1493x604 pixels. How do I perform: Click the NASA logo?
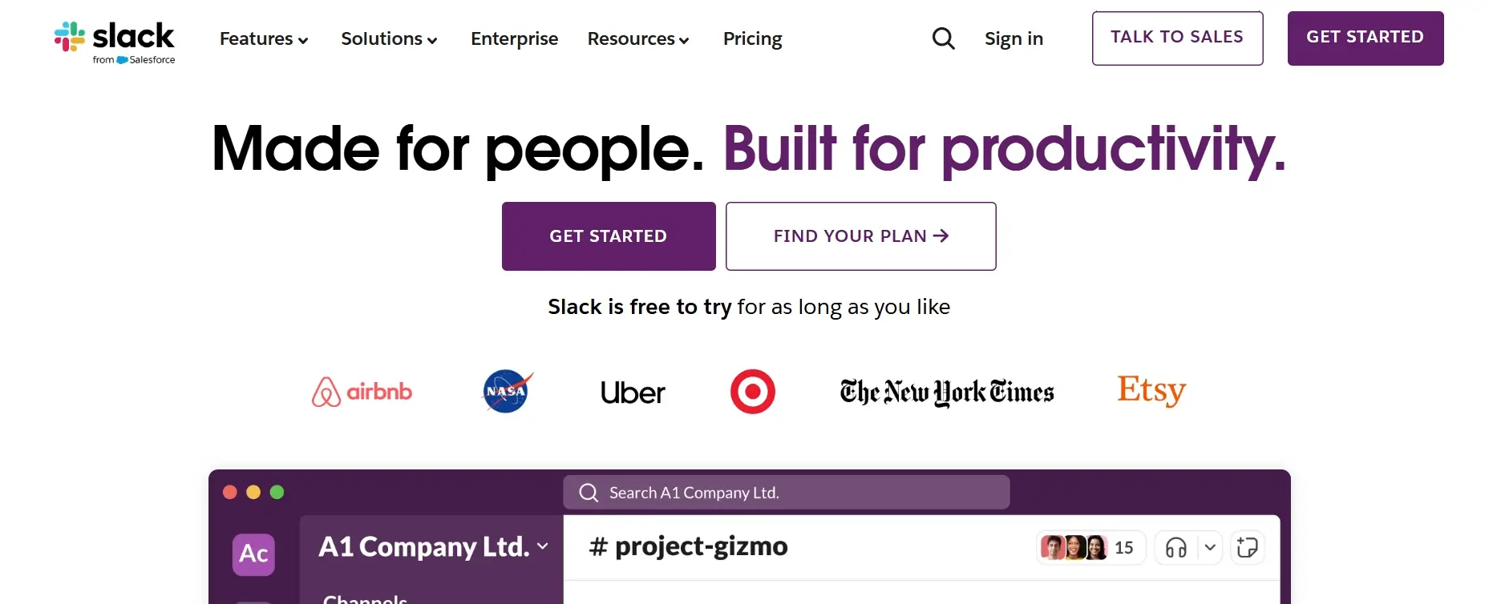click(x=507, y=392)
